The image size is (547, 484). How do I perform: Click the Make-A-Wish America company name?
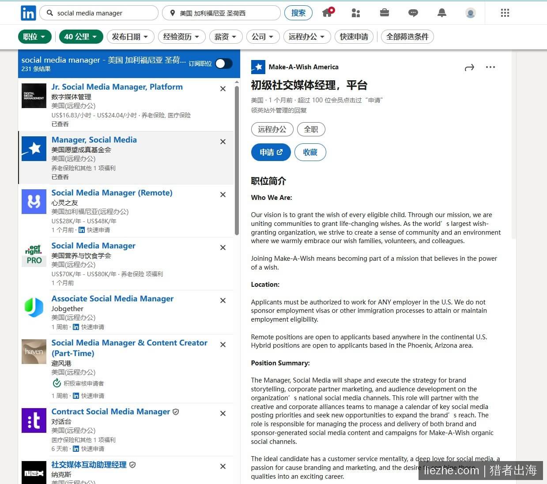coord(304,67)
